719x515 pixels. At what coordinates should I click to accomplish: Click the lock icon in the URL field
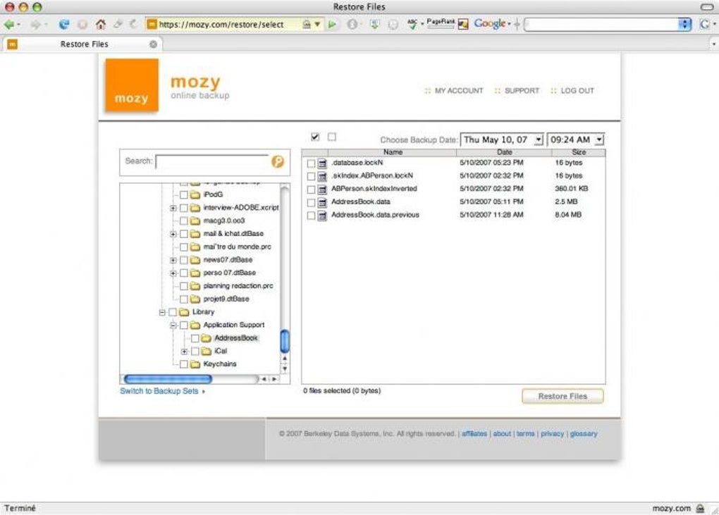coord(307,24)
